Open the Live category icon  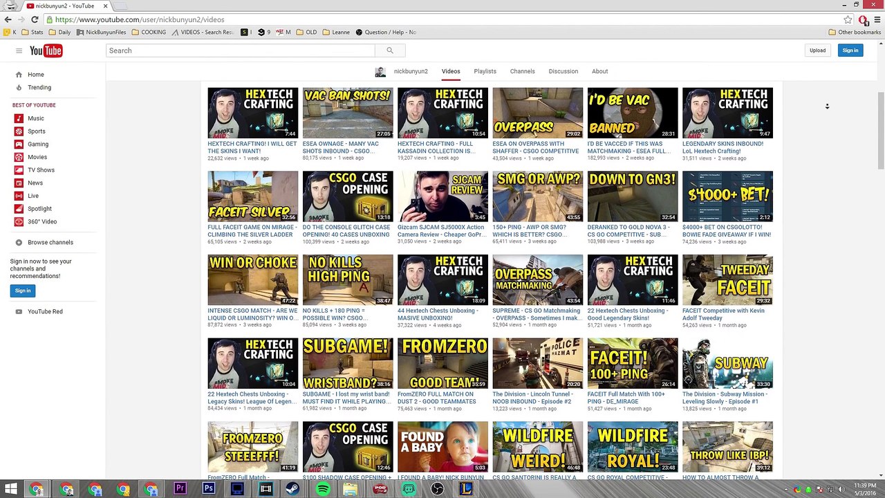click(19, 196)
